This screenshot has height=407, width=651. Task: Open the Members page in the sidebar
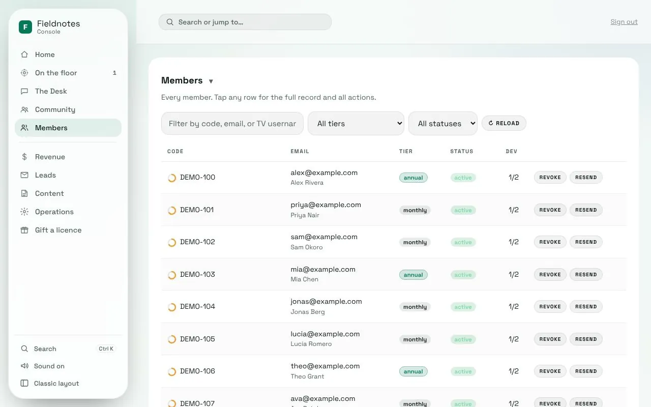click(68, 128)
